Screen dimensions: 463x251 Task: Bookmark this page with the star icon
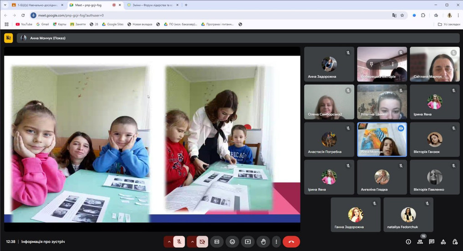click(x=402, y=15)
